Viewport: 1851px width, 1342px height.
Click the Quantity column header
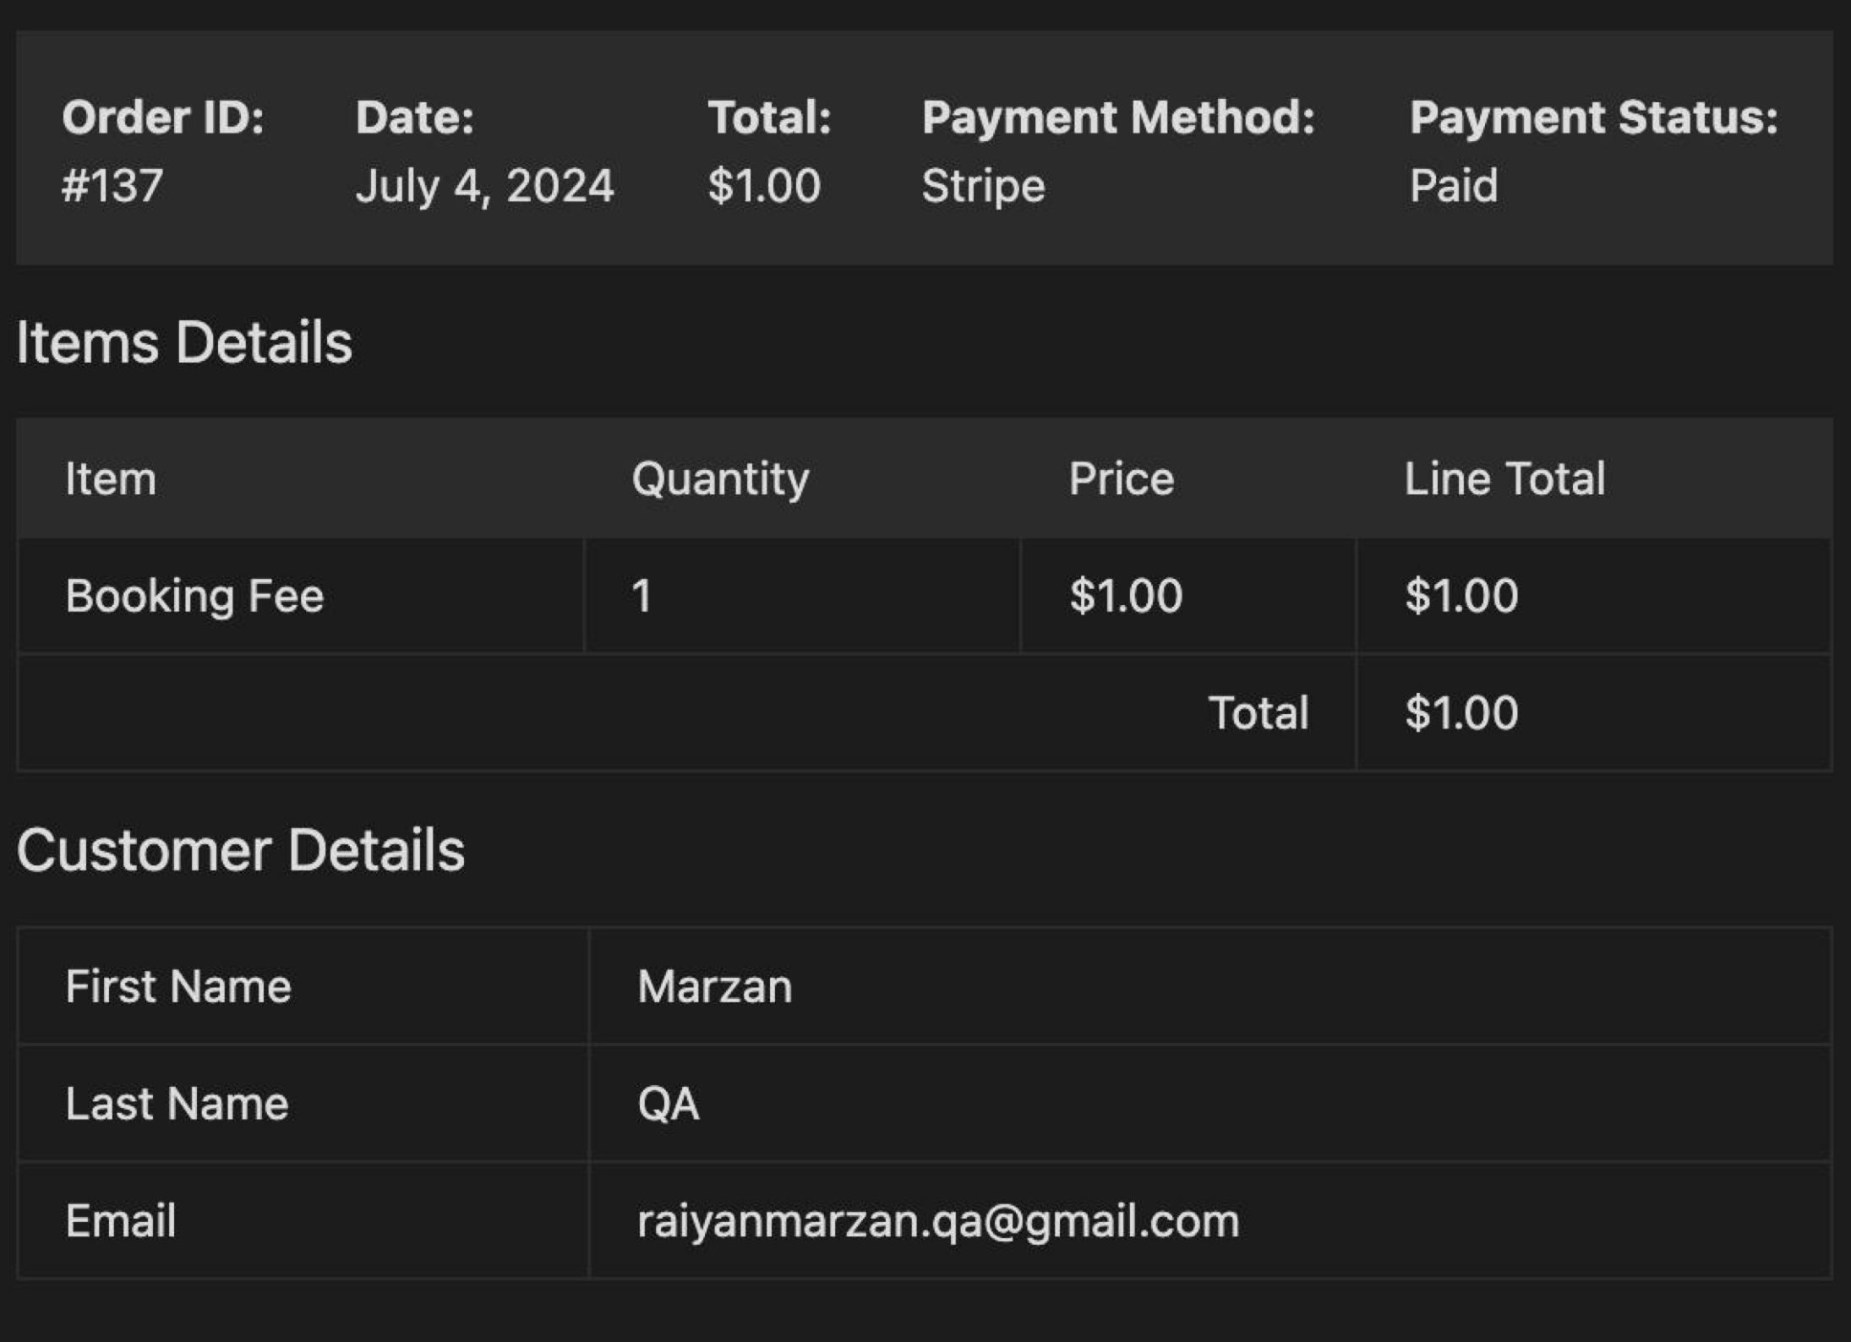720,479
